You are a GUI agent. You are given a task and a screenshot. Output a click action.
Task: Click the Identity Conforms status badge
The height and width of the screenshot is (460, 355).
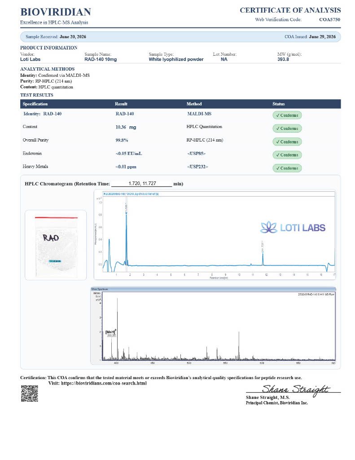[x=287, y=115]
